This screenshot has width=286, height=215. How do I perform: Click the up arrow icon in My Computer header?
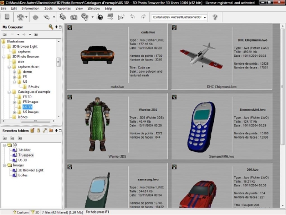pyautogui.click(x=56, y=27)
